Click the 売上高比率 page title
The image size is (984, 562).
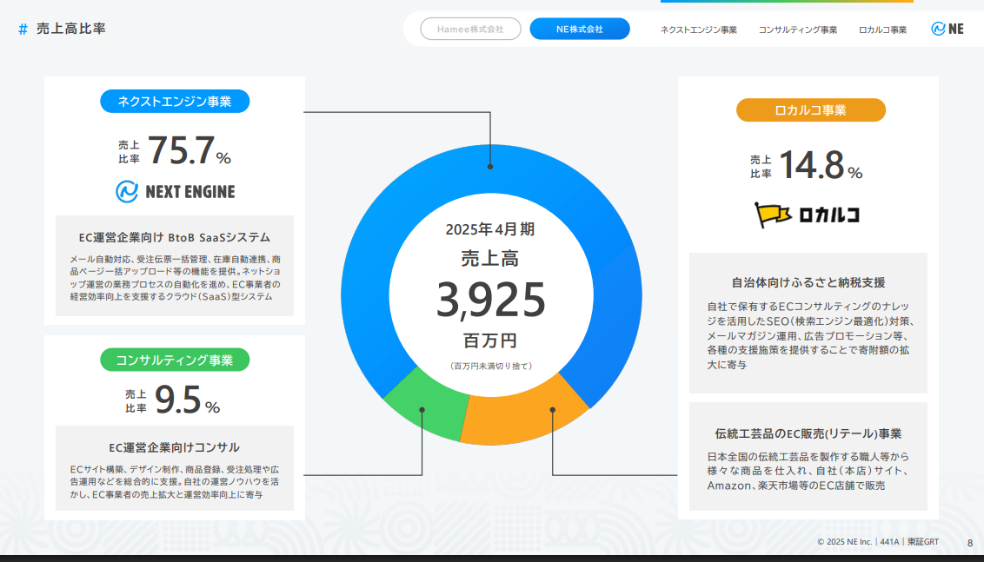coord(71,28)
